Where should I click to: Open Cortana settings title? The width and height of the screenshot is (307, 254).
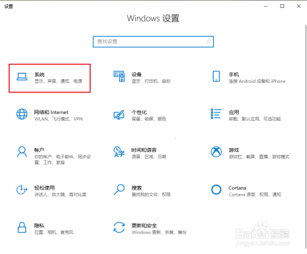coord(238,188)
